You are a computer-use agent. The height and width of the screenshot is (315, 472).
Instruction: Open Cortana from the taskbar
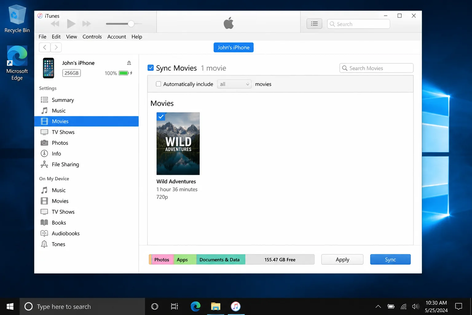(x=155, y=306)
